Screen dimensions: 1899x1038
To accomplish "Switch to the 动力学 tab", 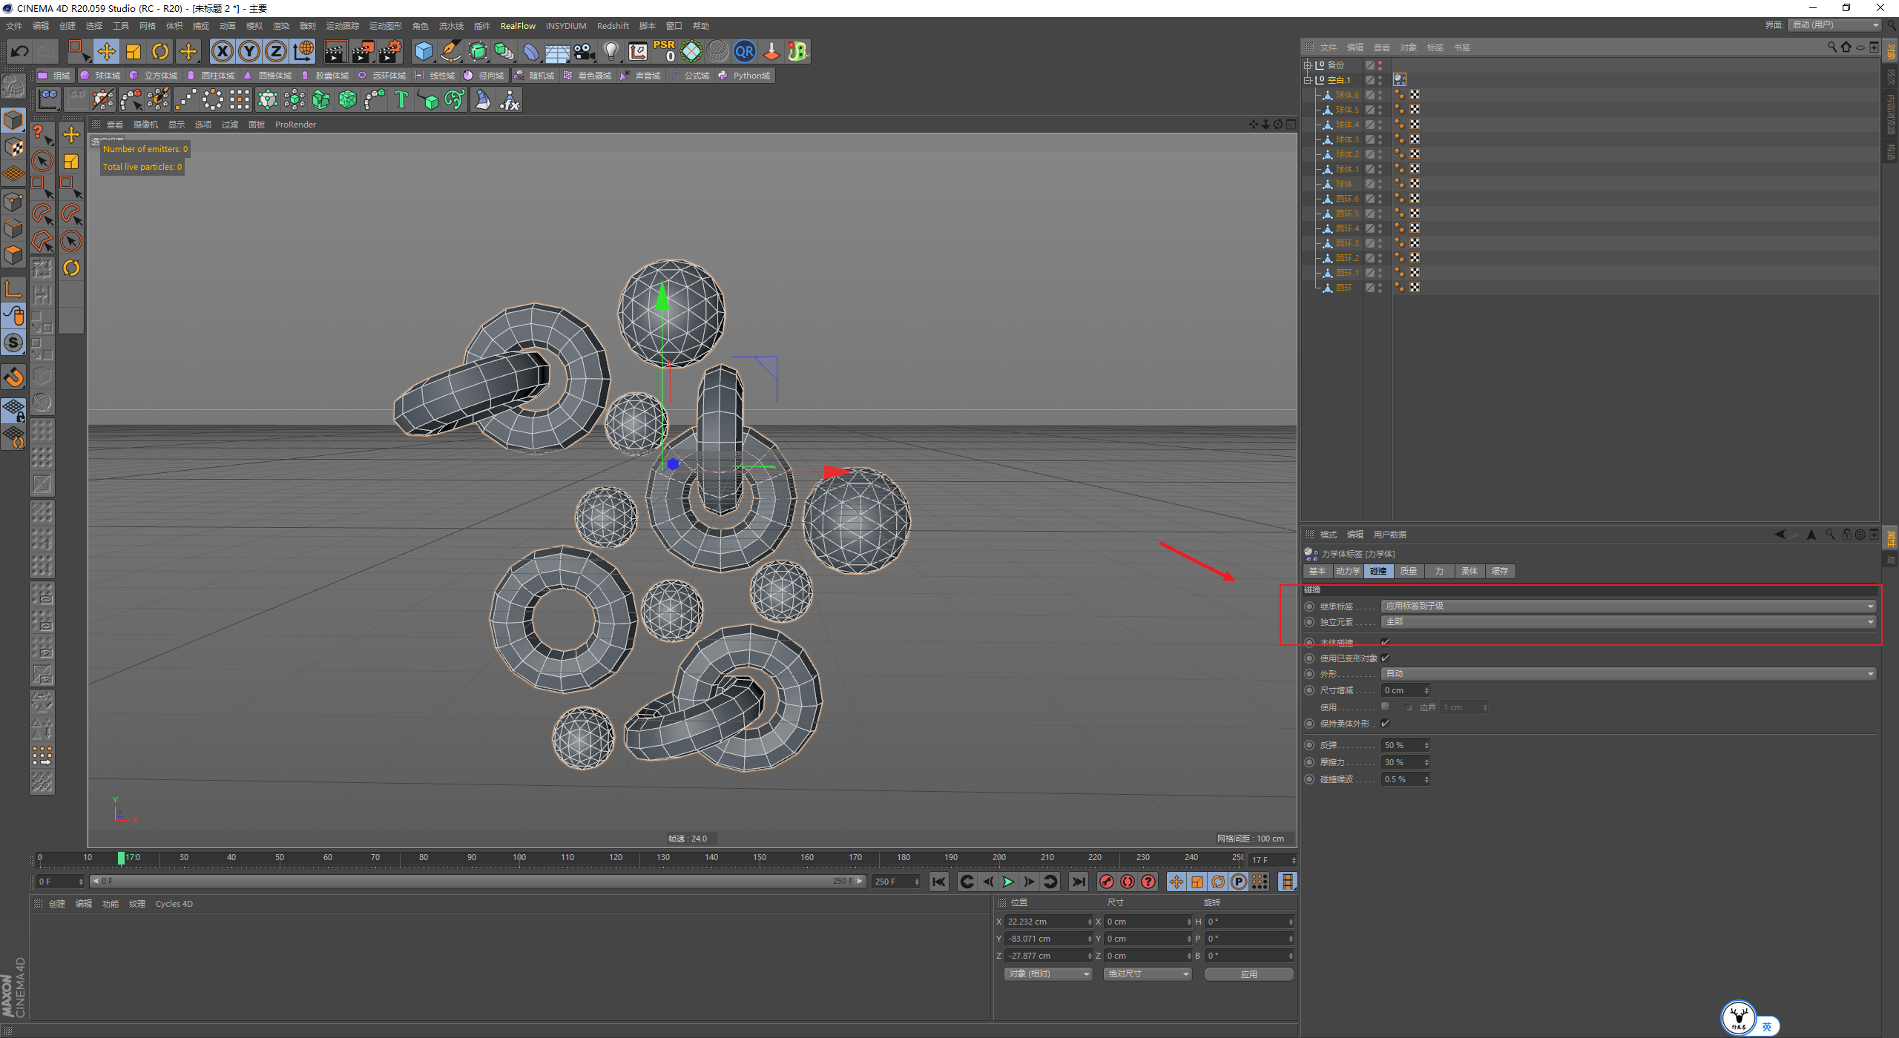I will click(1347, 571).
